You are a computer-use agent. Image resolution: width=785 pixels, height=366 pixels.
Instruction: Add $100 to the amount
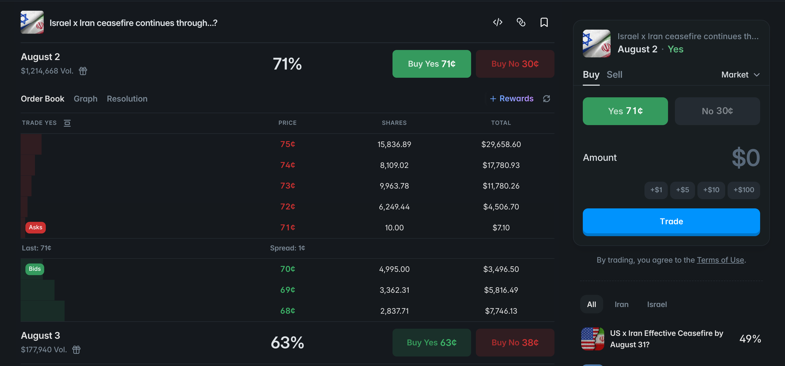[x=743, y=190]
